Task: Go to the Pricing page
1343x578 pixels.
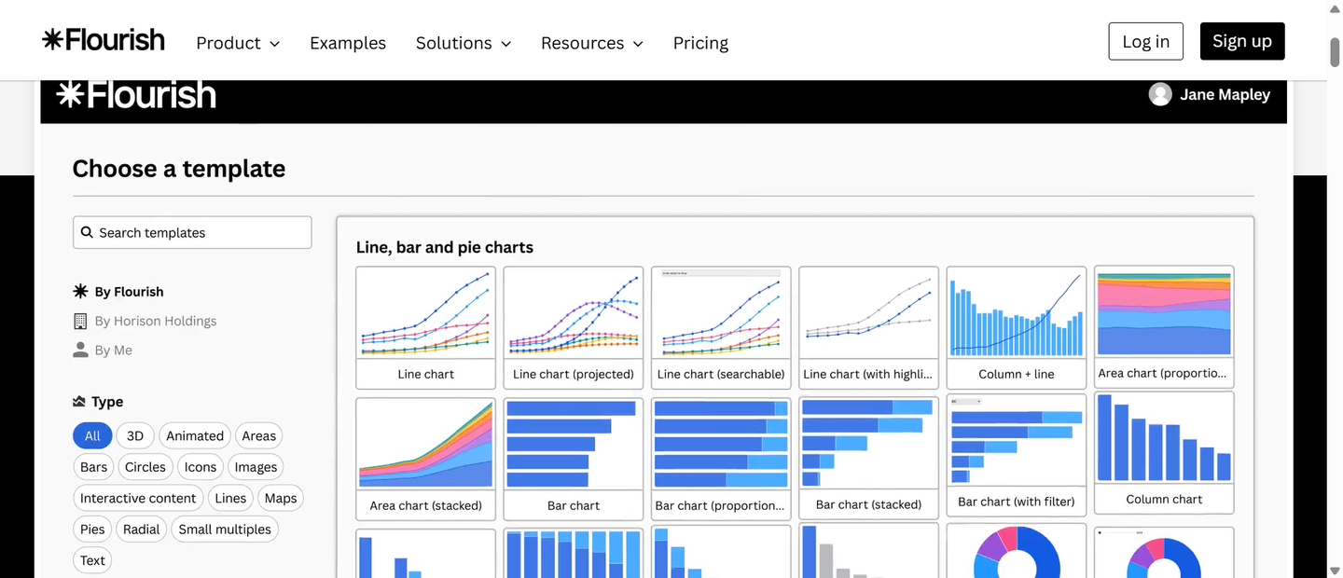Action: [x=700, y=43]
